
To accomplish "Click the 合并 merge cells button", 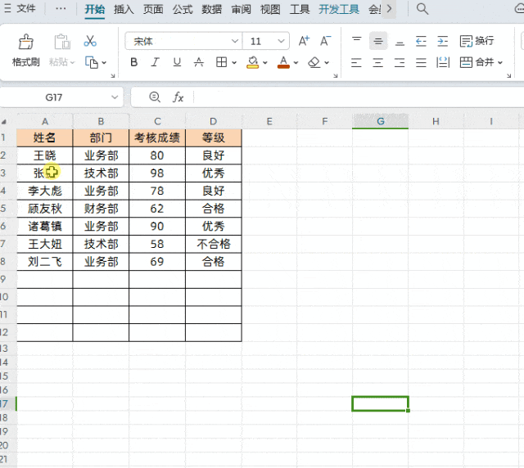I will tap(481, 62).
